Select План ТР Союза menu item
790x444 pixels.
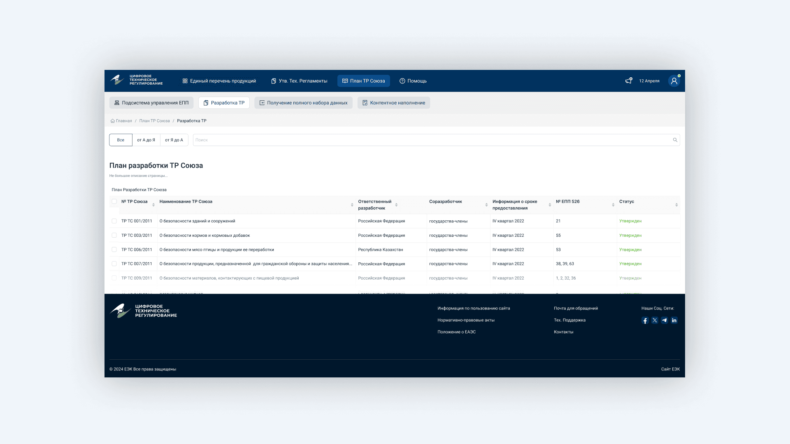[364, 81]
